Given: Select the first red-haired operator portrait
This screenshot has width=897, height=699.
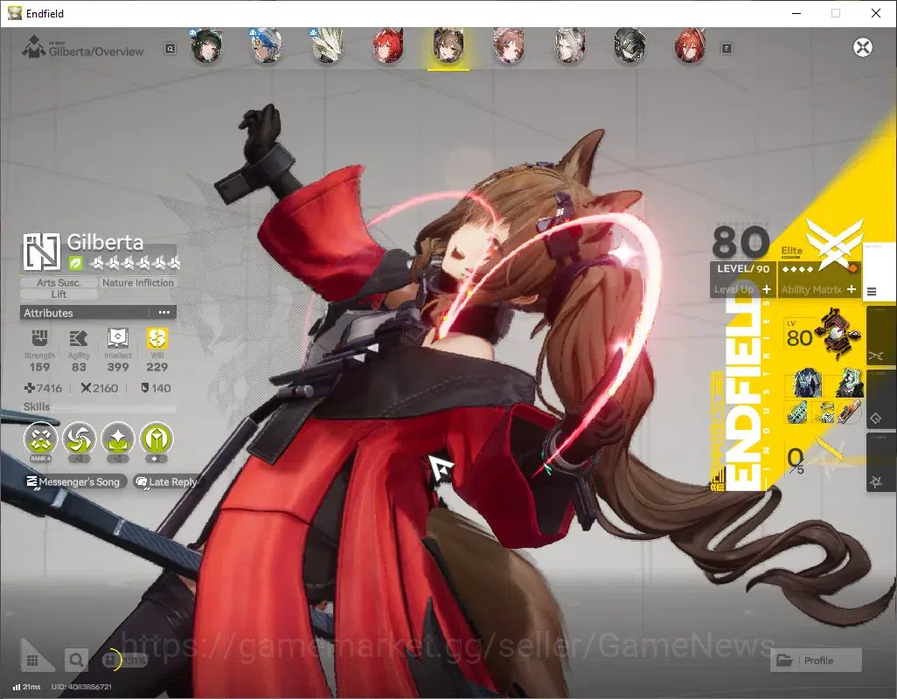Looking at the screenshot, I should (x=388, y=45).
